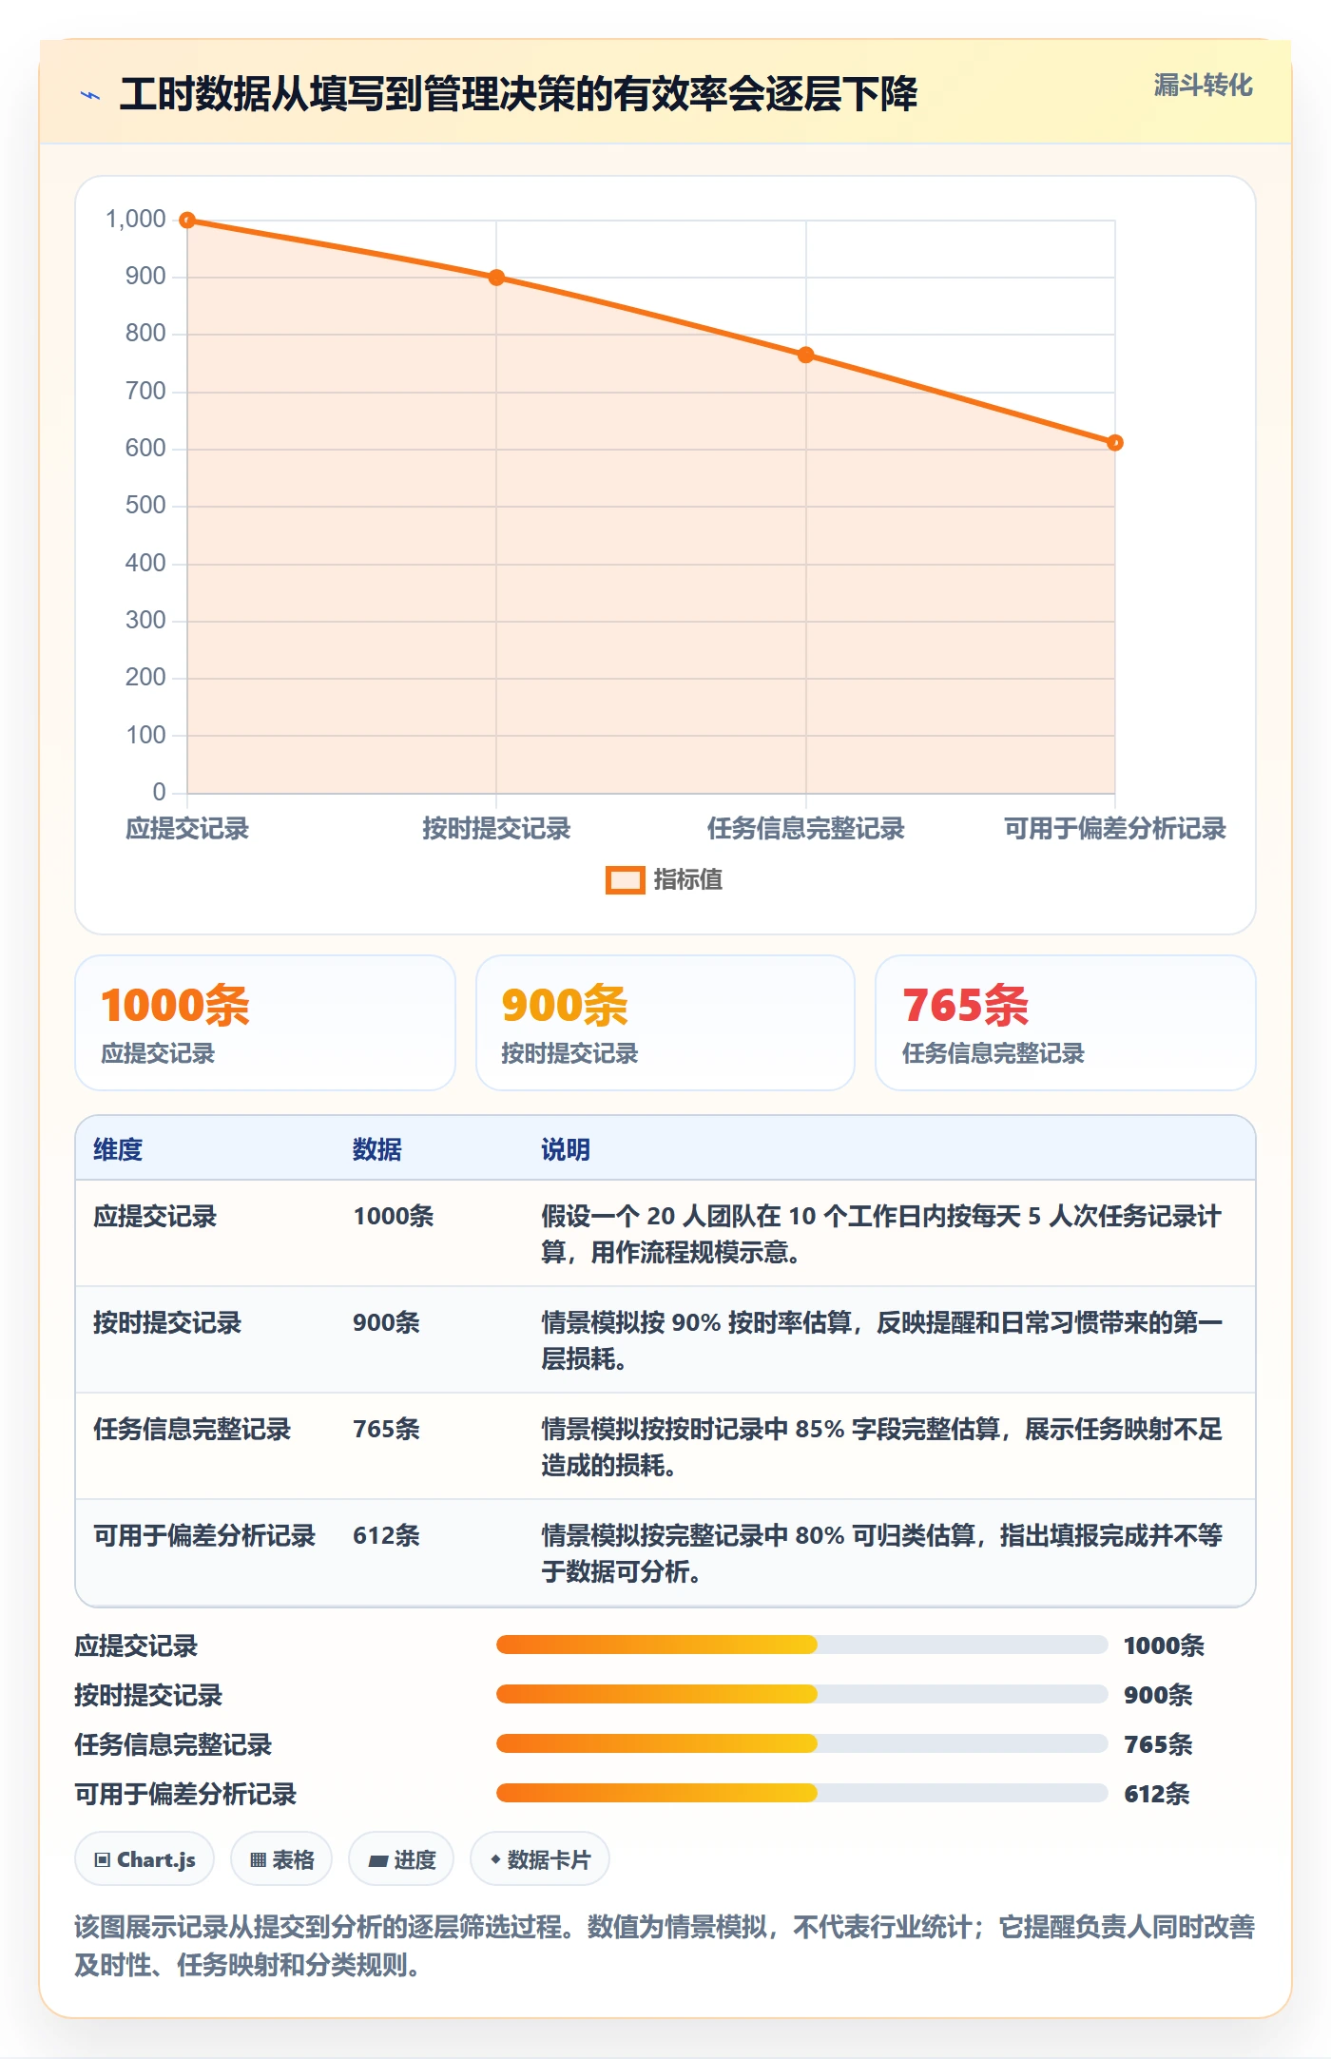
Task: Click the 指标值 legend label
Action: tap(687, 880)
